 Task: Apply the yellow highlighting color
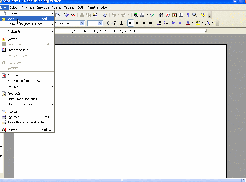tap(198, 23)
